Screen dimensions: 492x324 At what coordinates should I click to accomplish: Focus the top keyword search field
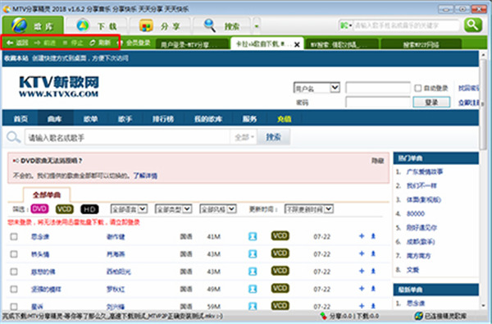pos(406,25)
